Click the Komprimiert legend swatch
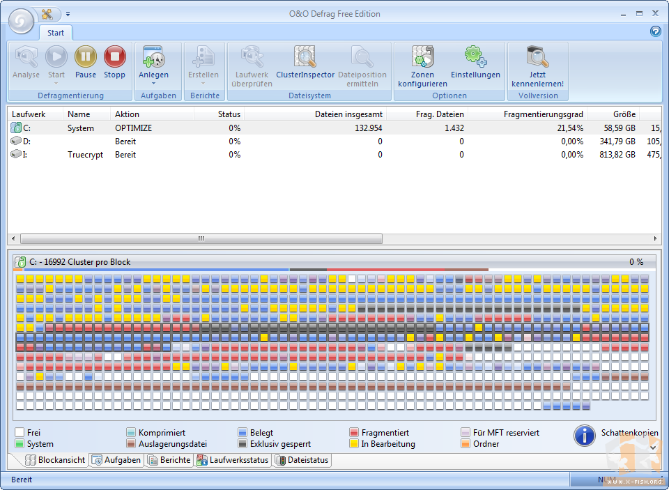669x490 pixels. coord(131,432)
